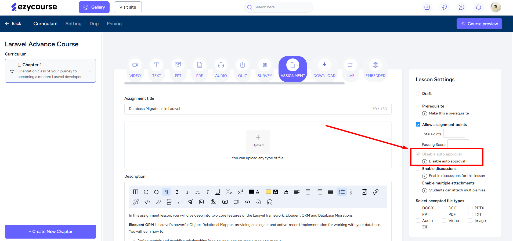
Task: Open notifications bell
Action: (x=479, y=7)
